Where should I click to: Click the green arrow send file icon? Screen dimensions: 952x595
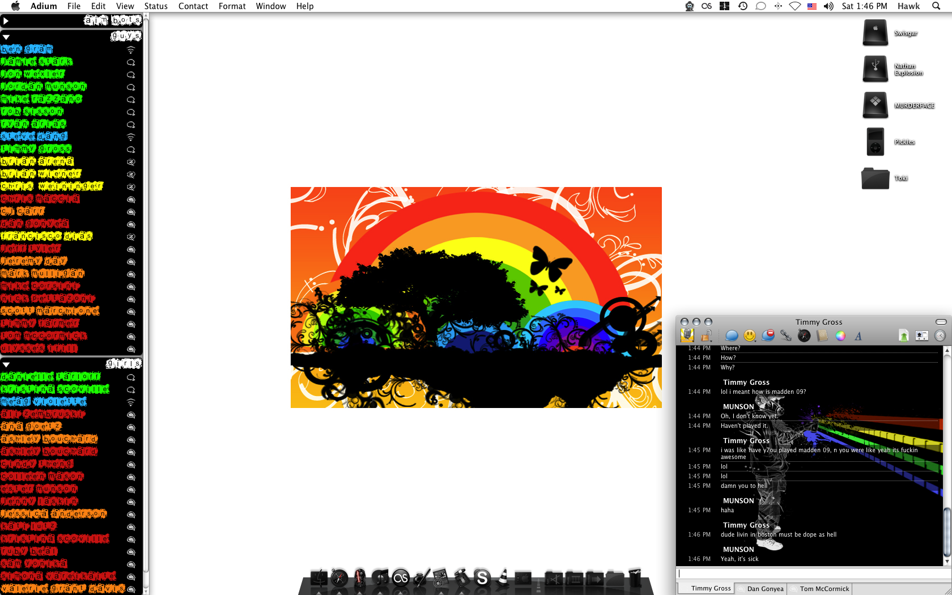click(904, 335)
